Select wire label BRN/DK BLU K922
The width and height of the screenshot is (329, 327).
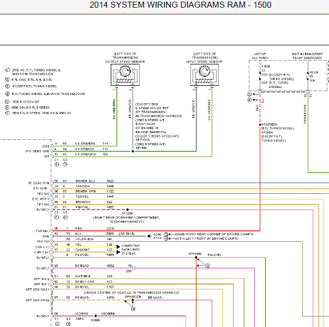(x=94, y=181)
